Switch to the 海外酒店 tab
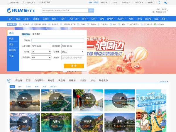Viewport: 176px width, 132px height. coord(36,34)
